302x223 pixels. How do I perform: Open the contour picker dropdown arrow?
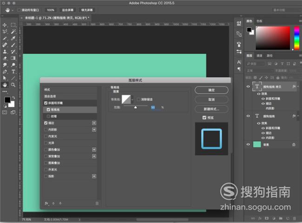tap(132, 100)
